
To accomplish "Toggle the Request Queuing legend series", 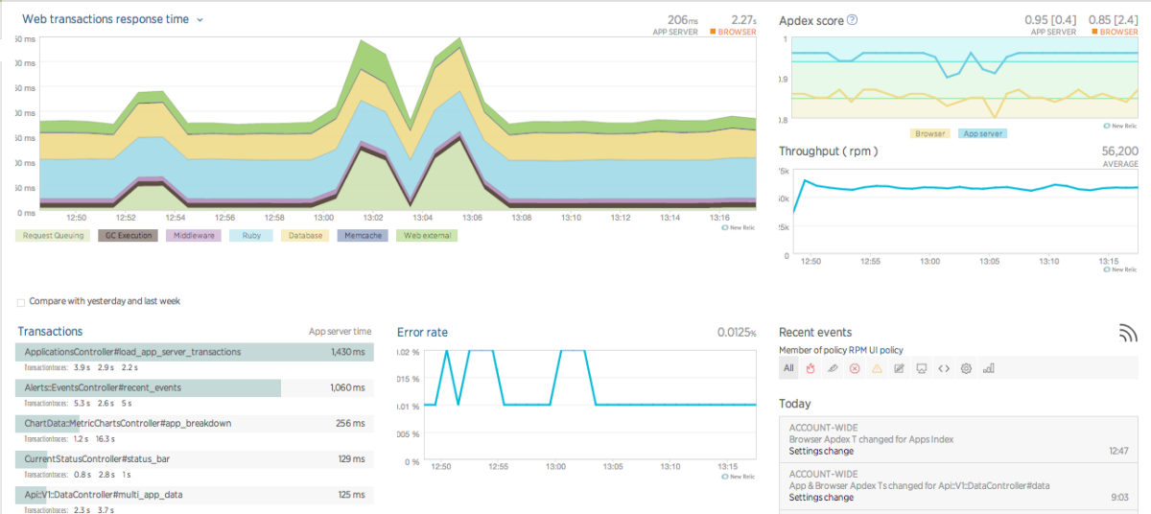I will 52,235.
